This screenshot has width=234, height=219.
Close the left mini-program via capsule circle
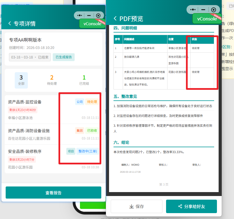98,16
